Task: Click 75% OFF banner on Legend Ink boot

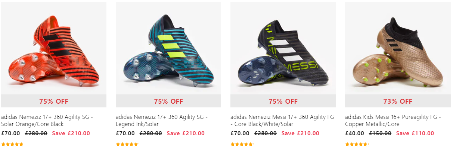Action: coord(168,101)
